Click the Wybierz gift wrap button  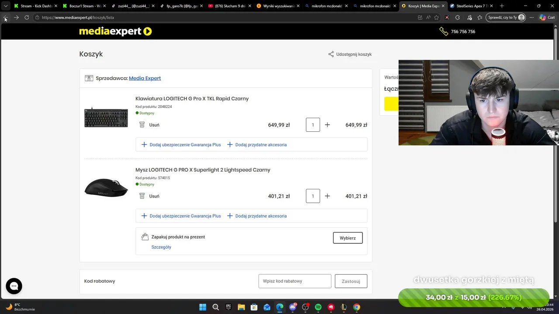point(348,238)
